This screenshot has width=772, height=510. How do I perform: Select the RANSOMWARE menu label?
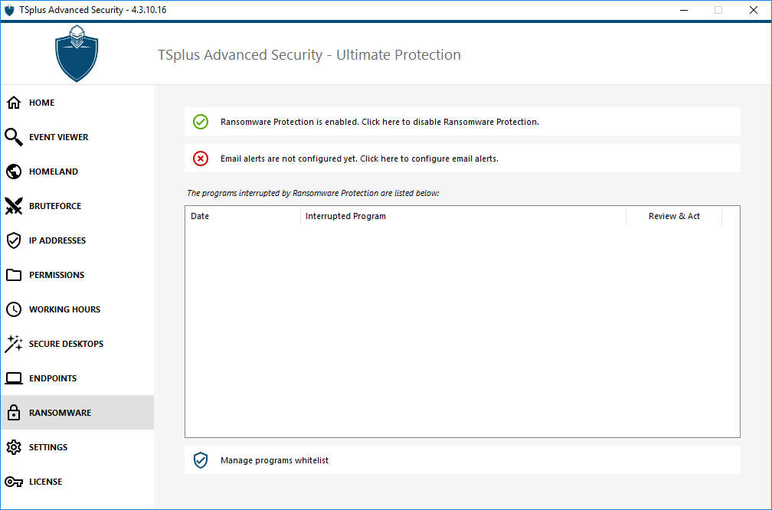[60, 413]
